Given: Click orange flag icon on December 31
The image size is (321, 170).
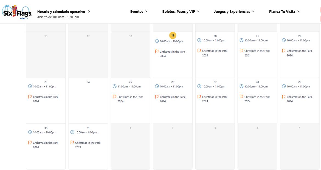Looking at the screenshot, I should pos(72,143).
